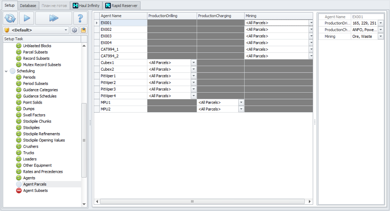This screenshot has height=211, width=390.
Task: Click the double fast-forward arrow button
Action: (x=53, y=18)
